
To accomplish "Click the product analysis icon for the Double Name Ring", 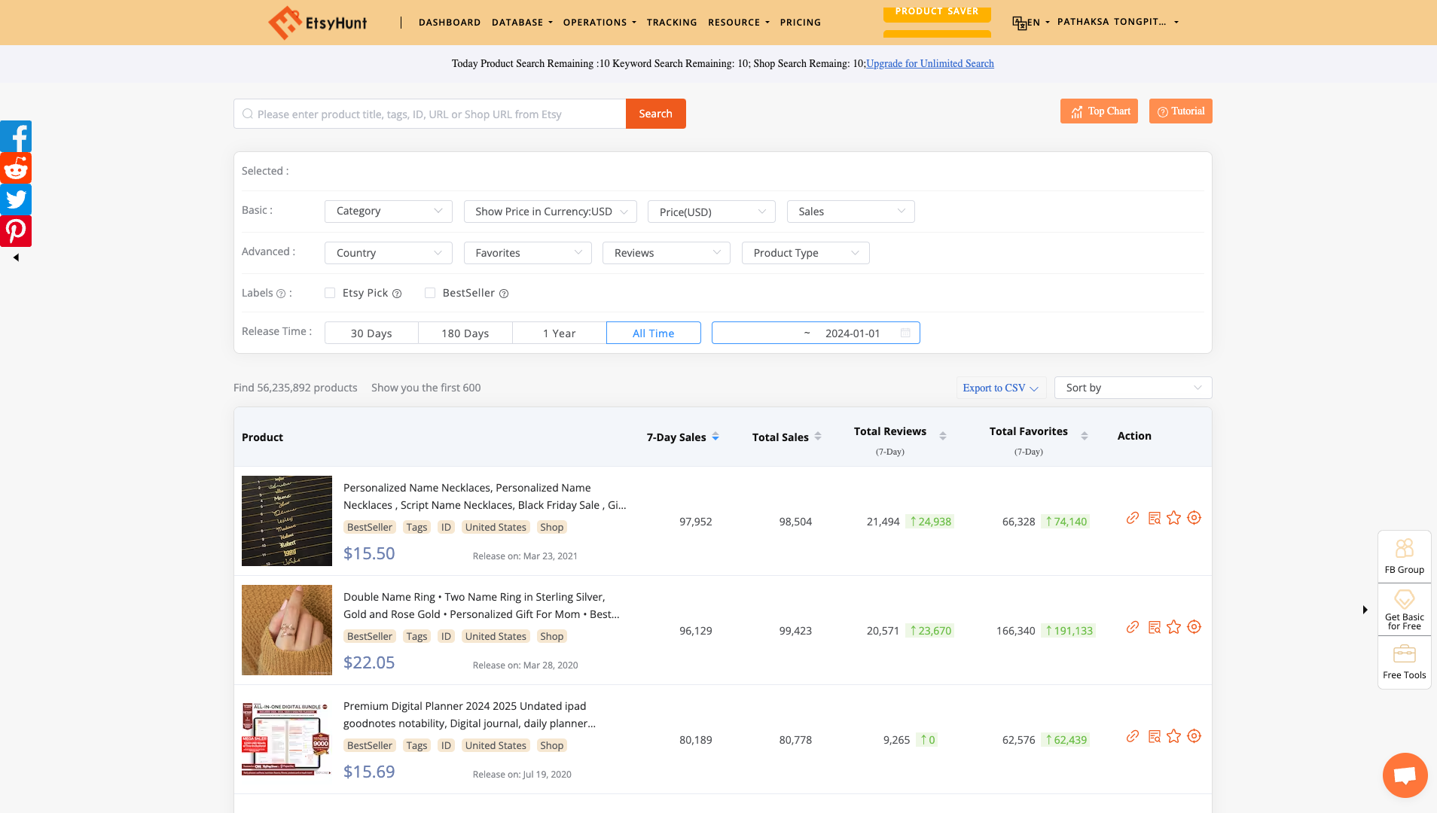I will click(x=1154, y=627).
